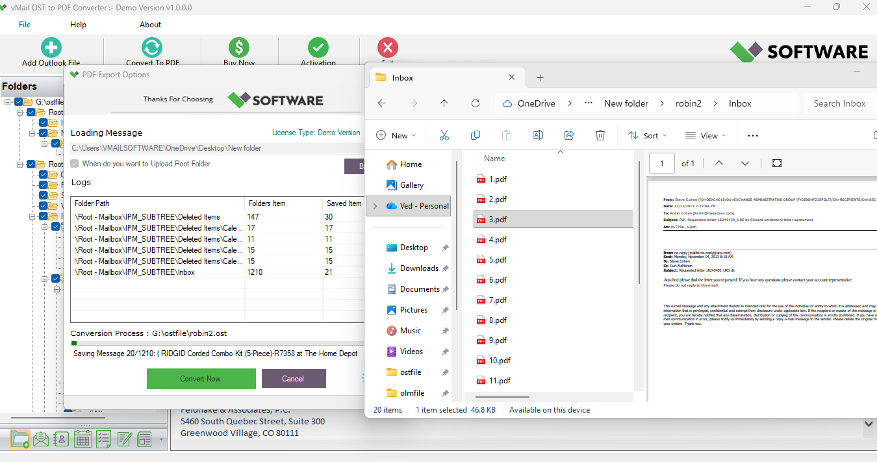
Task: Click the calendar icon in bottom toolbar
Action: (83, 439)
